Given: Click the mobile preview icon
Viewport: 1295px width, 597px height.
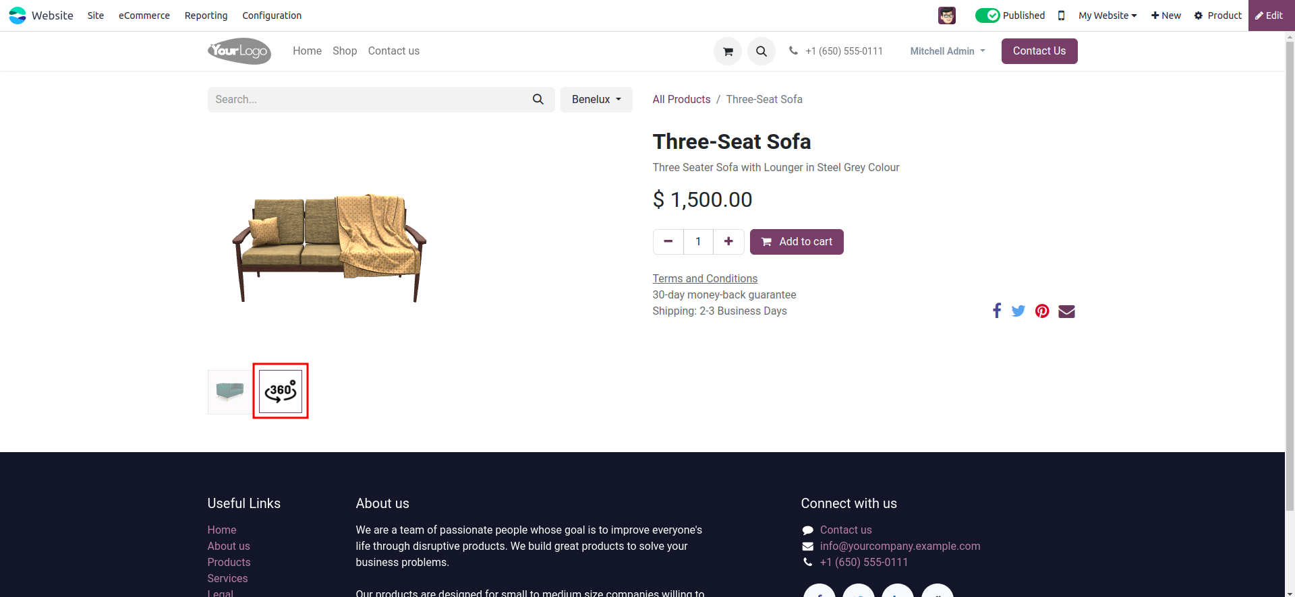Looking at the screenshot, I should pyautogui.click(x=1061, y=15).
